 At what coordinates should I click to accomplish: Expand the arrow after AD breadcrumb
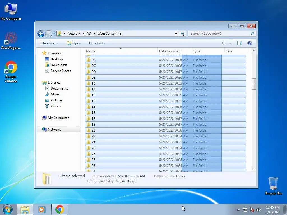[x=94, y=34]
